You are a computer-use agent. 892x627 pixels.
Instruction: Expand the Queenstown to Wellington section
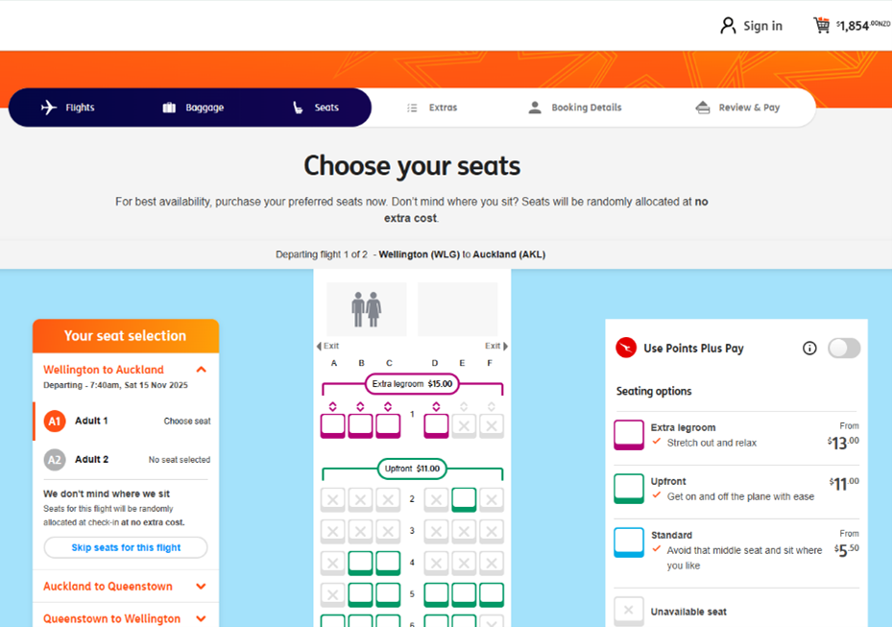(201, 619)
